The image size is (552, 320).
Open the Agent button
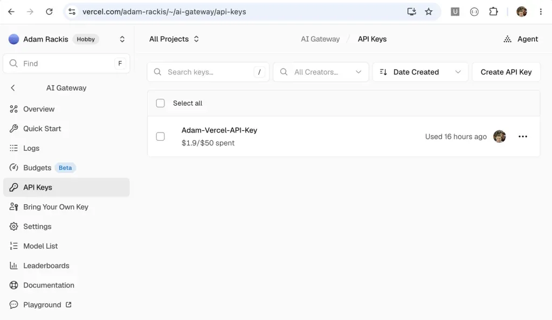pos(521,39)
